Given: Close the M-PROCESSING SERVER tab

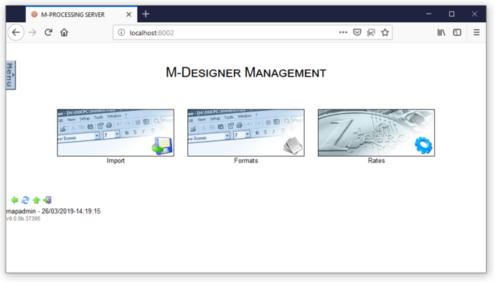Looking at the screenshot, I should (x=129, y=14).
